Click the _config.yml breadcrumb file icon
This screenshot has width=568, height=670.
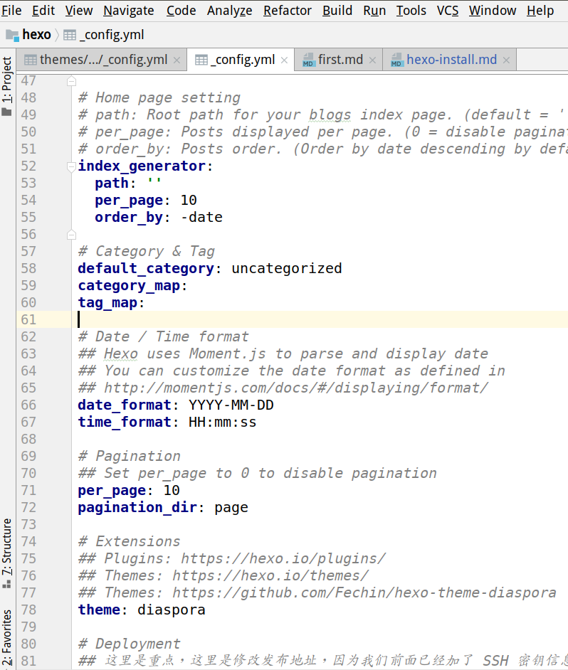(x=69, y=35)
